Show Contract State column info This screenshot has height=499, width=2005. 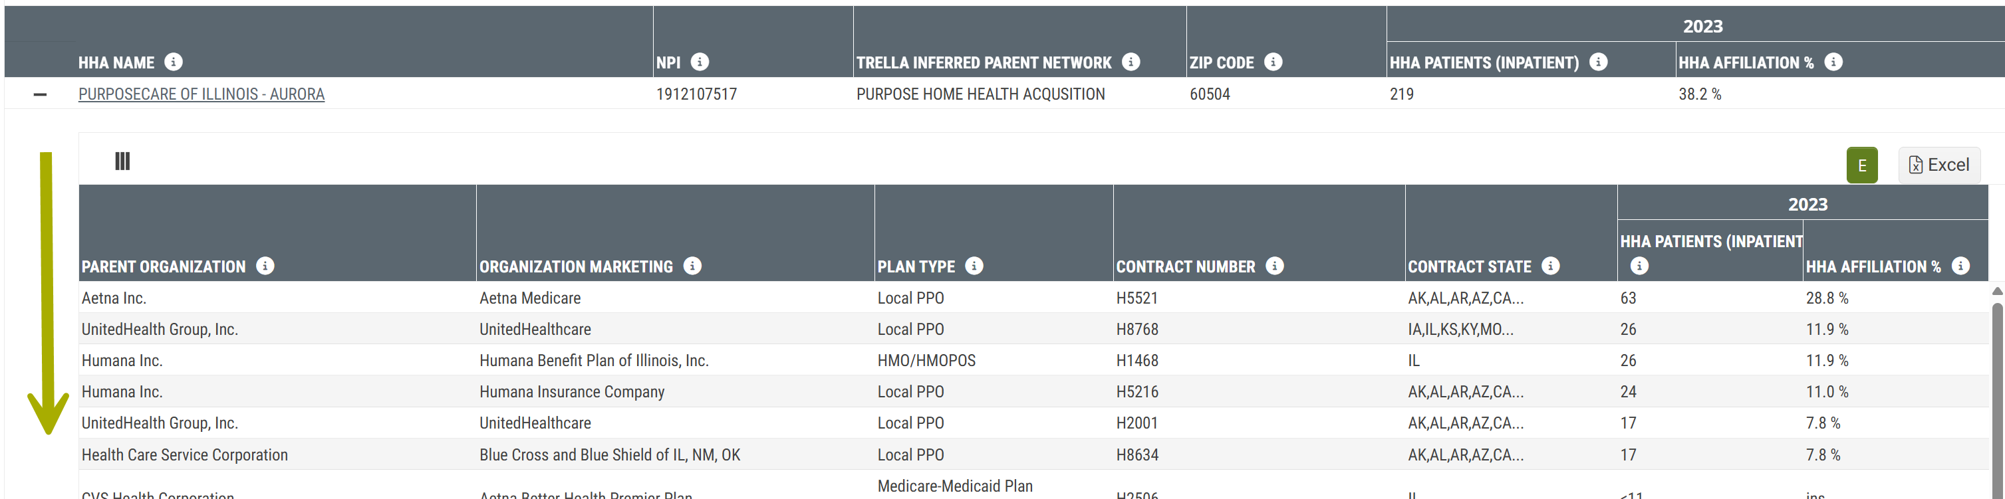(x=1550, y=266)
